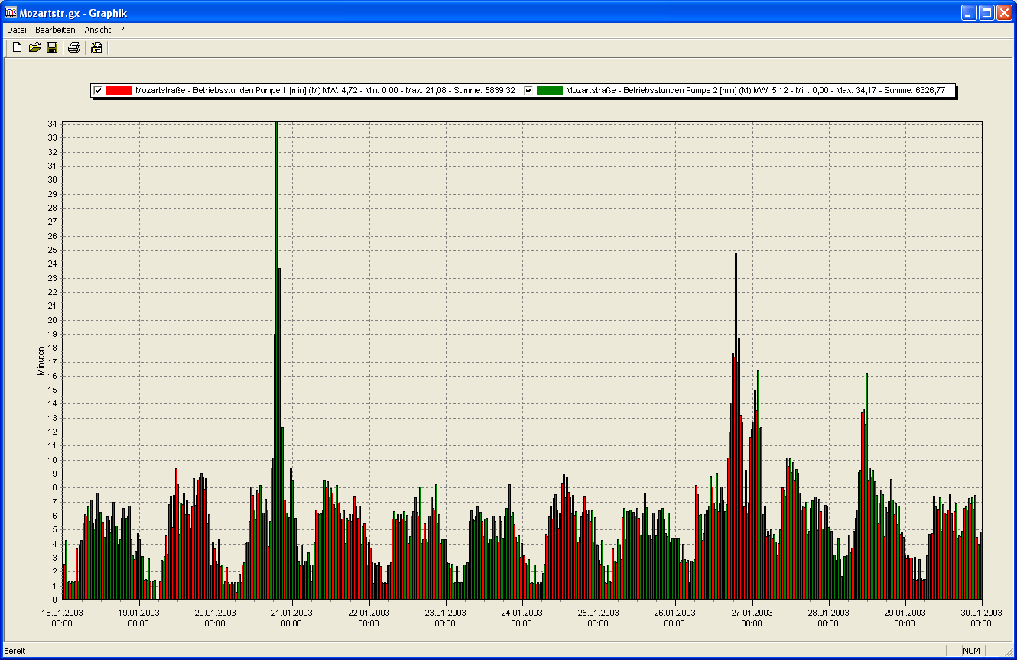The width and height of the screenshot is (1017, 660).
Task: Uncheck the Pumpe 1 series checkbox
Action: point(98,90)
